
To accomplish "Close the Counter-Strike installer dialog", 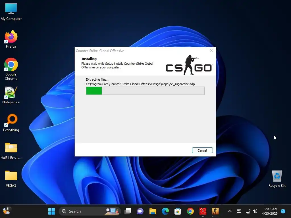I will coord(211,51).
